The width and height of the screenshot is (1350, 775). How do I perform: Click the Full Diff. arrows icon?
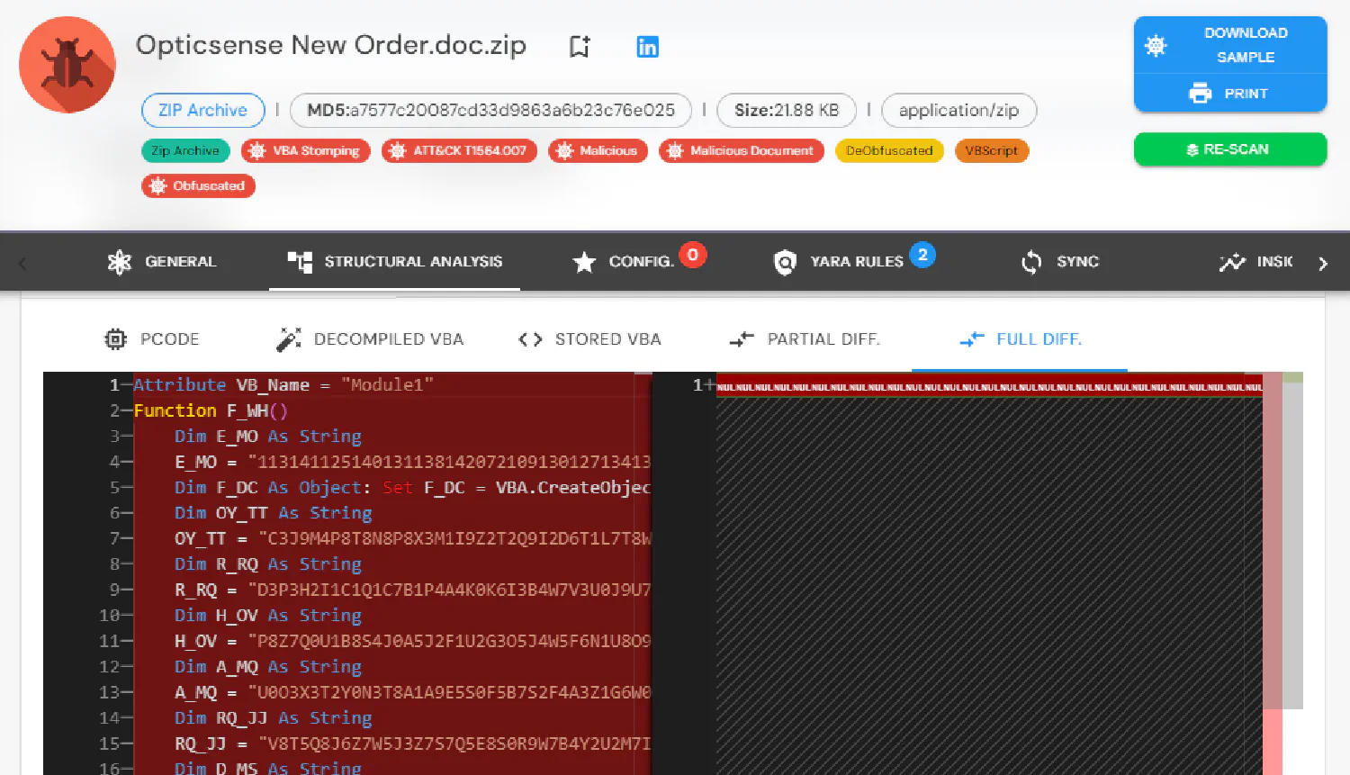tap(972, 340)
